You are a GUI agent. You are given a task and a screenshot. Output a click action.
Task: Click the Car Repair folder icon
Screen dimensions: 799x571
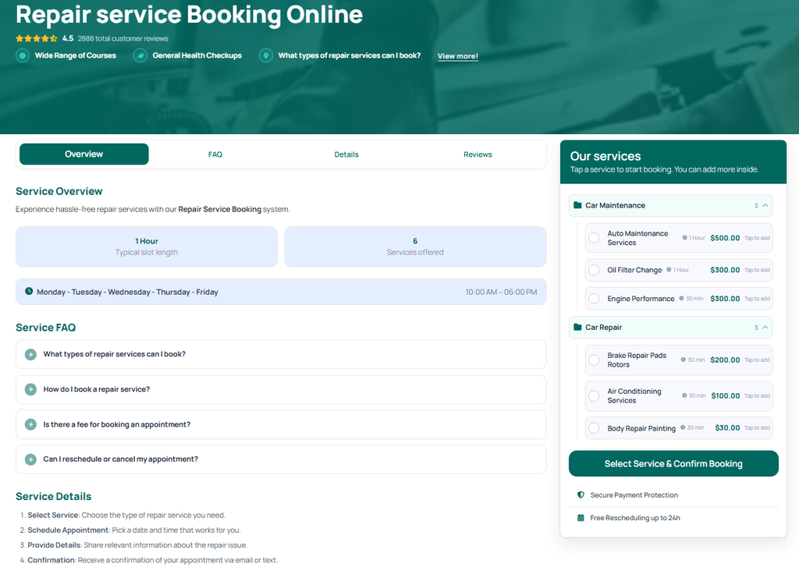(x=577, y=327)
